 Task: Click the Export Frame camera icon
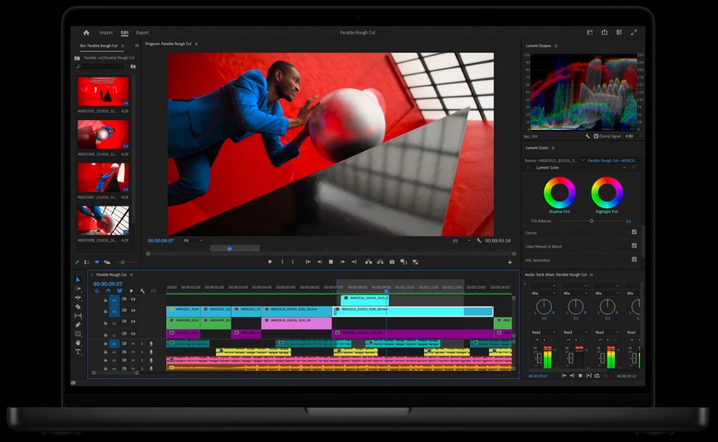(392, 261)
